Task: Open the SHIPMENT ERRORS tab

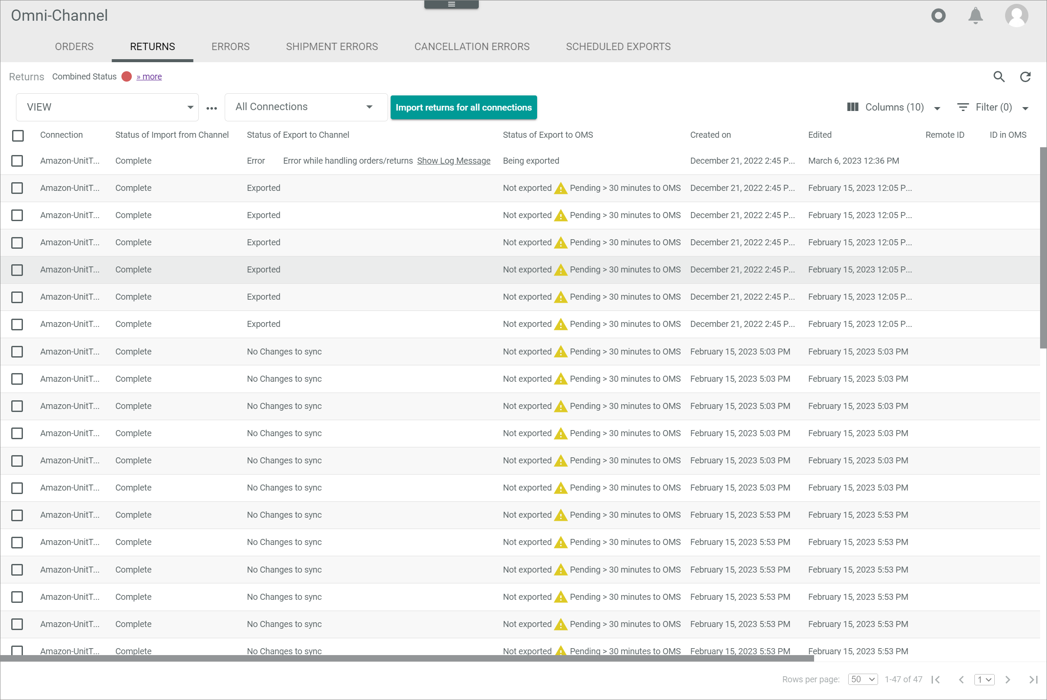Action: click(x=332, y=47)
